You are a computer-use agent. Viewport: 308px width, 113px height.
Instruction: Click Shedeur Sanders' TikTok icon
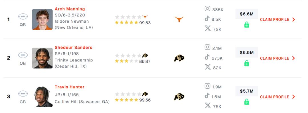pyautogui.click(x=207, y=57)
